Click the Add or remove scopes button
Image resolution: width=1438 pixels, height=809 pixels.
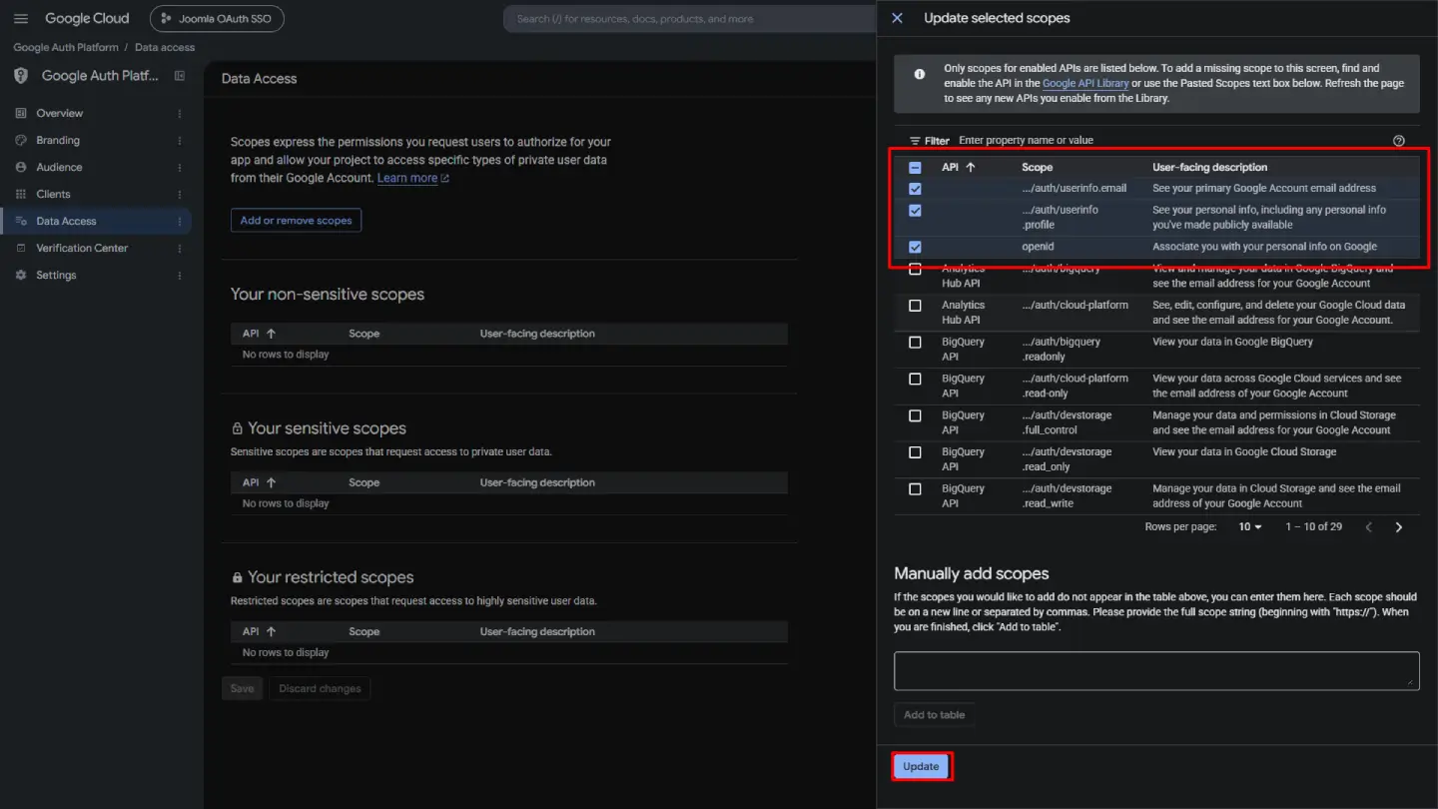point(296,221)
